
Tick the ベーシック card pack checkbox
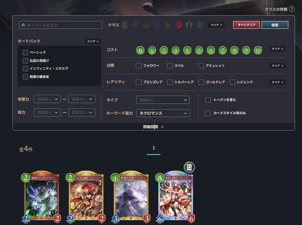(25, 52)
